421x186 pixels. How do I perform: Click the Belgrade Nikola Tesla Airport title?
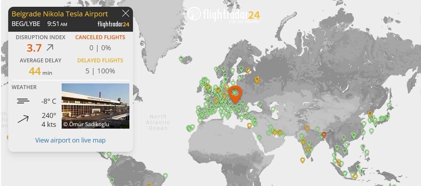coord(60,14)
